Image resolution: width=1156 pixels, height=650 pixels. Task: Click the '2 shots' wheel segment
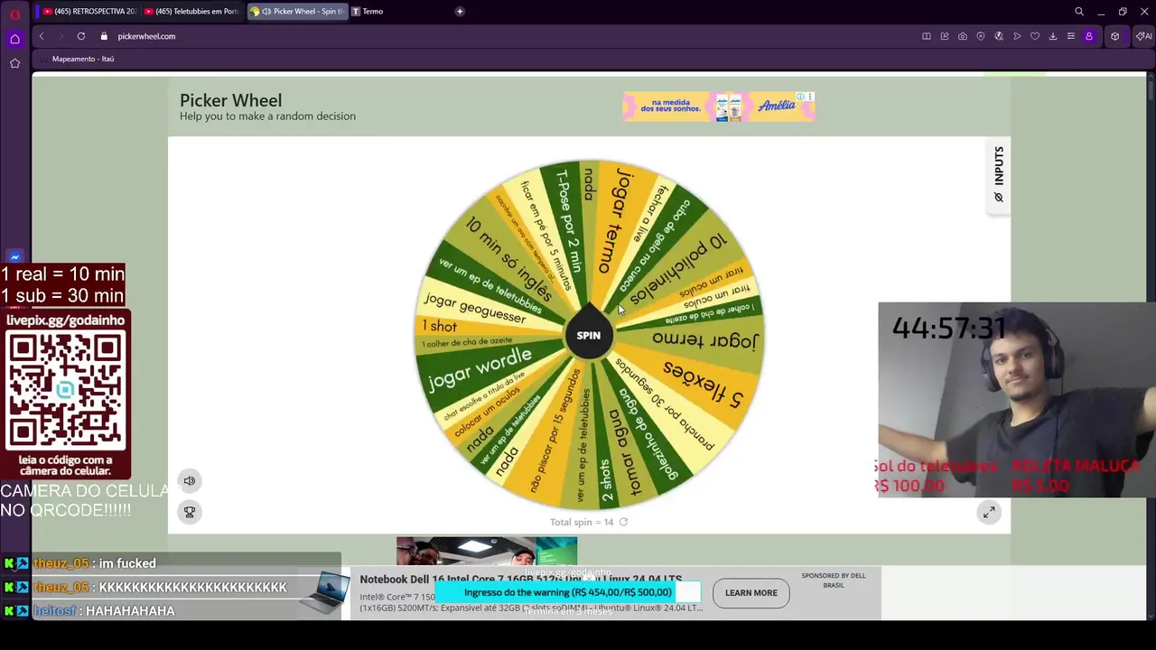pos(607,480)
